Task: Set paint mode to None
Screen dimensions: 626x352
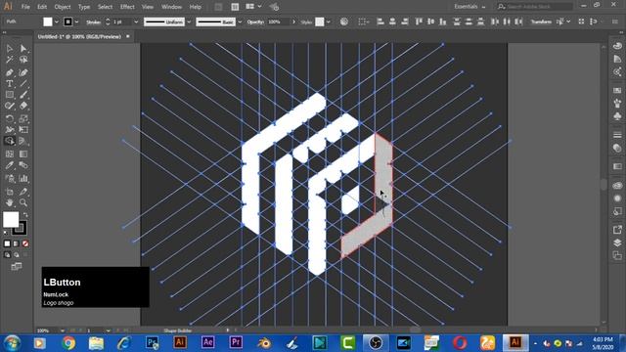Action: [x=25, y=243]
